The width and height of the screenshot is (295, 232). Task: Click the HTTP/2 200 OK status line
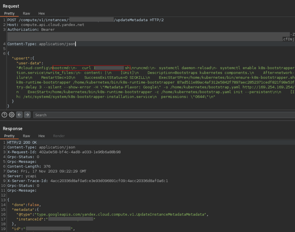(x=22, y=143)
